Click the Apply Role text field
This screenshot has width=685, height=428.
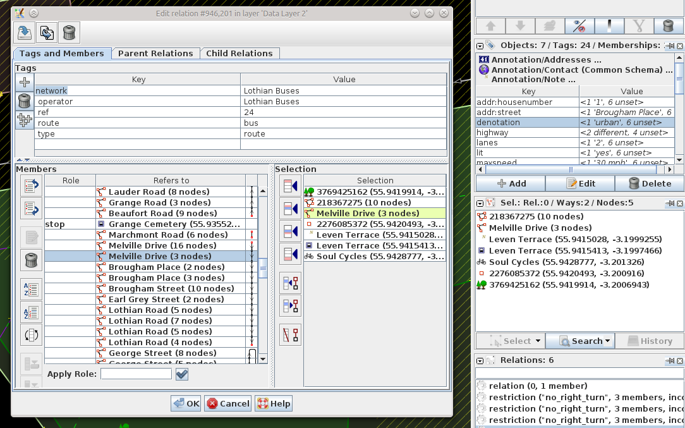[x=136, y=374]
